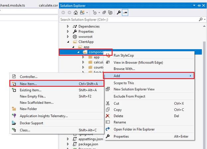Choose Exclude From Project
This screenshot has width=207, height=149.
(149, 96)
